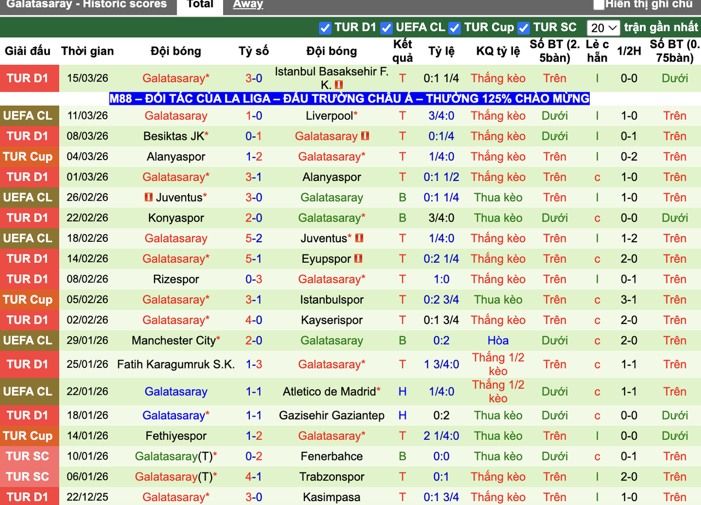
Task: Toggle the UEFA CL checkbox
Action: tap(386, 28)
